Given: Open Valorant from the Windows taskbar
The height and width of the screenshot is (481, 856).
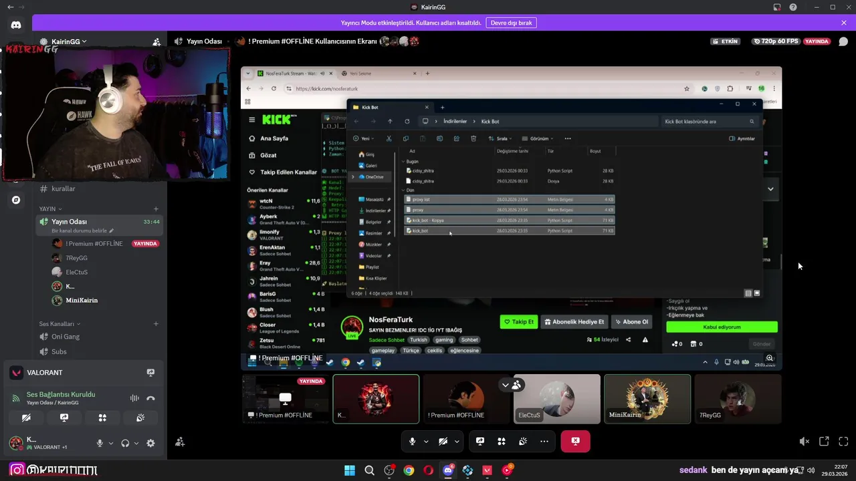Looking at the screenshot, I should point(488,470).
